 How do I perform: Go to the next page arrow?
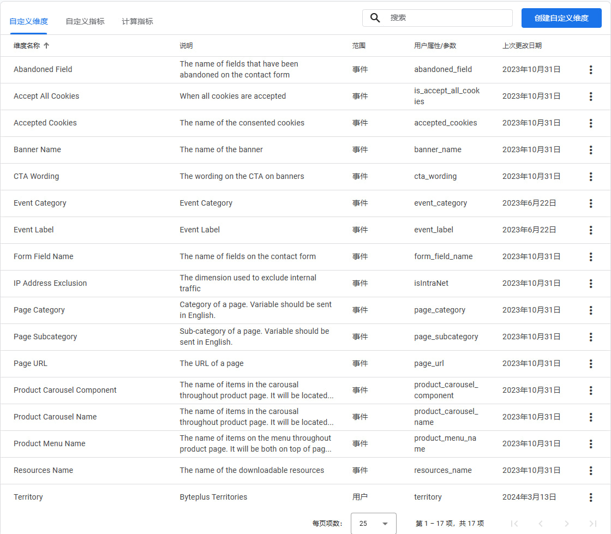[x=567, y=524]
